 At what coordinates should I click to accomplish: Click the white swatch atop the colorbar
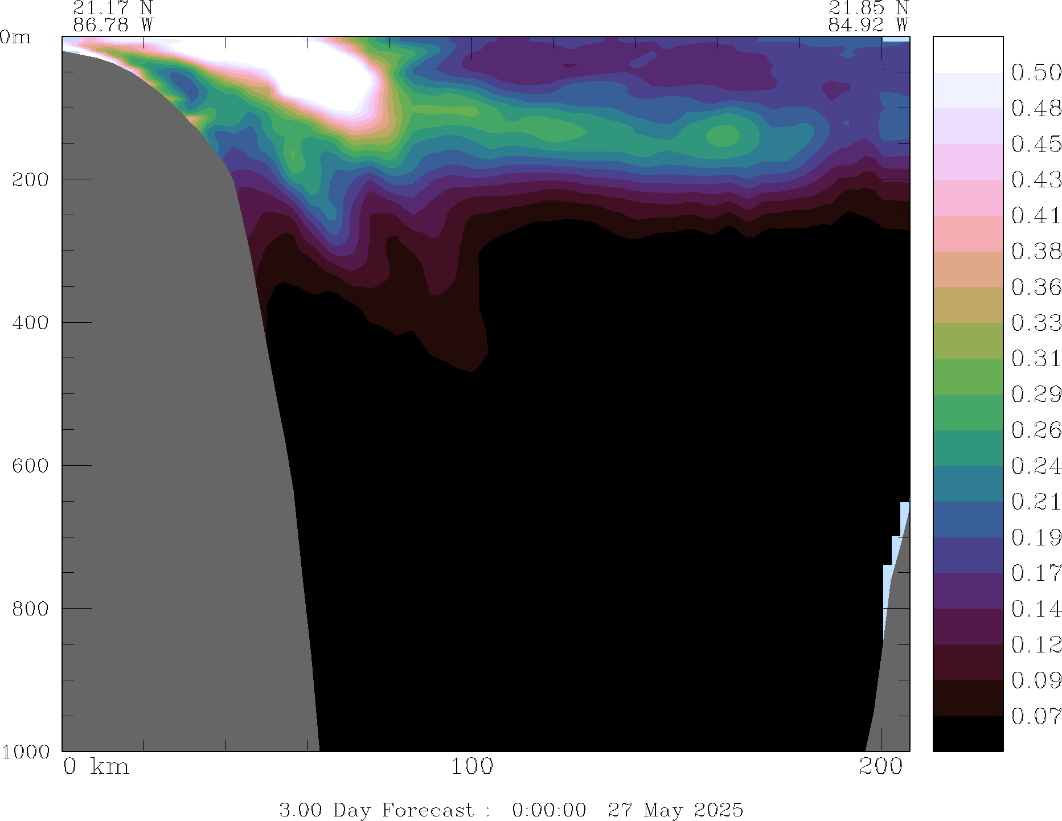(967, 54)
